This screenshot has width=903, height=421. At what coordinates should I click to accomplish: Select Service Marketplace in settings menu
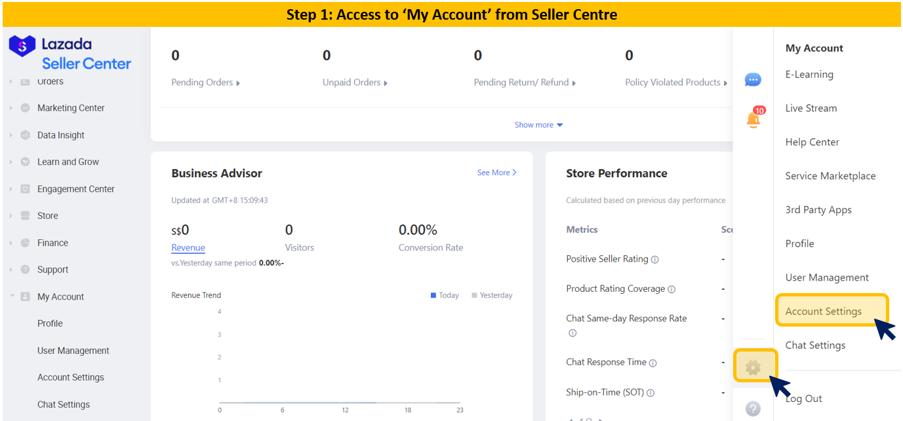click(x=830, y=176)
